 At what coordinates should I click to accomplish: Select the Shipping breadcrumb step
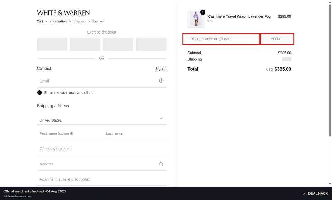point(80,21)
